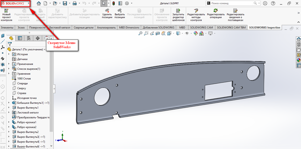Click Dynamic Annotation Views icon

point(163,34)
